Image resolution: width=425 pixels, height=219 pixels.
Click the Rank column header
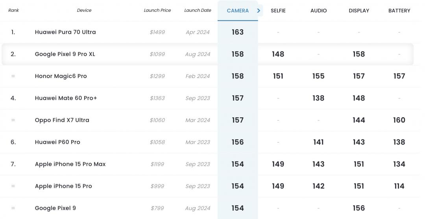pos(13,10)
